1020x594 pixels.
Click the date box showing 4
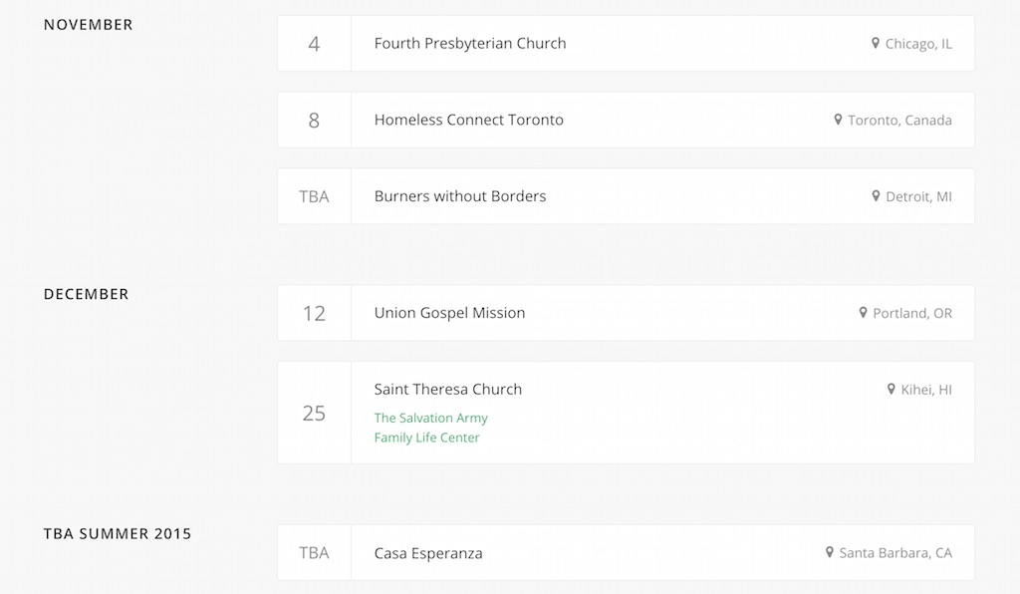pyautogui.click(x=314, y=44)
